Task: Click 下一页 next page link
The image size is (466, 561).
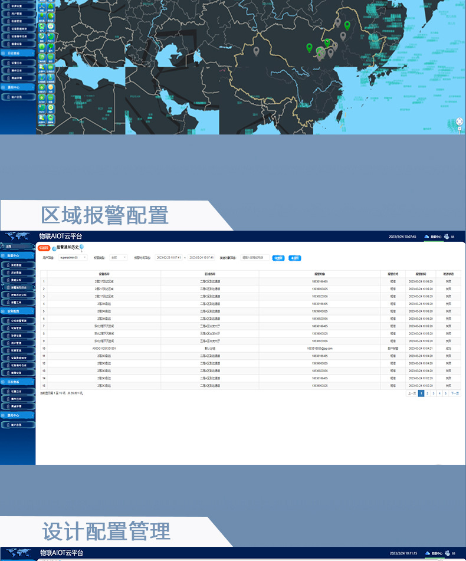Action: (x=455, y=393)
